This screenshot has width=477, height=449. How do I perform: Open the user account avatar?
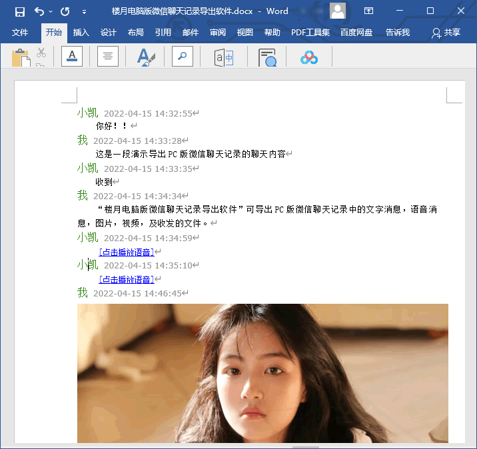[338, 11]
